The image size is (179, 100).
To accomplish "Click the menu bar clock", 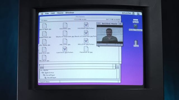I will click(126, 13).
